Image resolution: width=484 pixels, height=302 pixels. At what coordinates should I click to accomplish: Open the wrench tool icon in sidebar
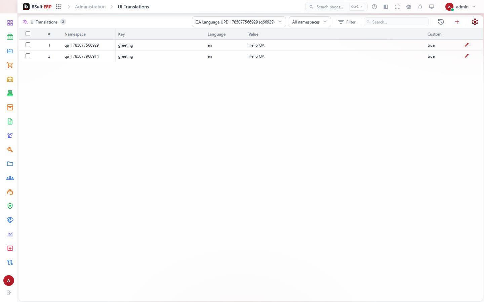10,150
